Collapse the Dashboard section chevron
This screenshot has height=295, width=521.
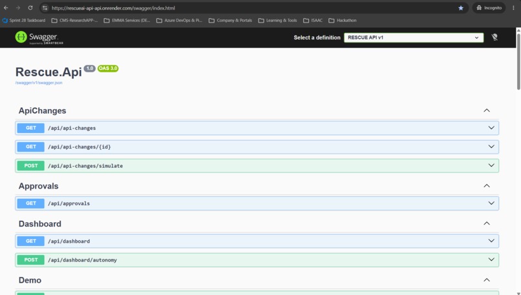tap(487, 223)
